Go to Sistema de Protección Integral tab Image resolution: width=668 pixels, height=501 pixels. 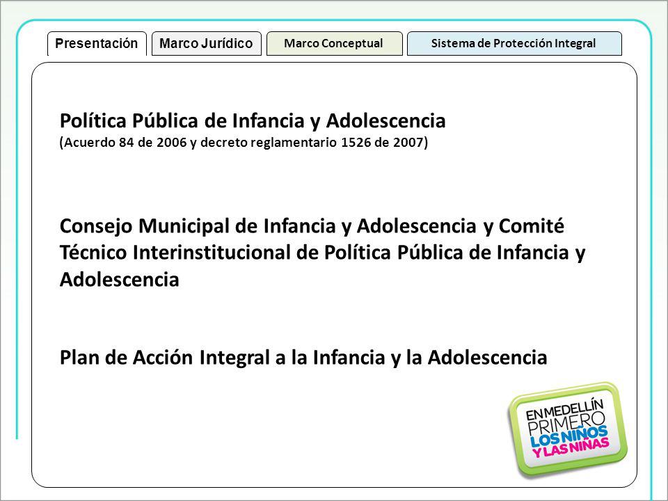point(514,43)
